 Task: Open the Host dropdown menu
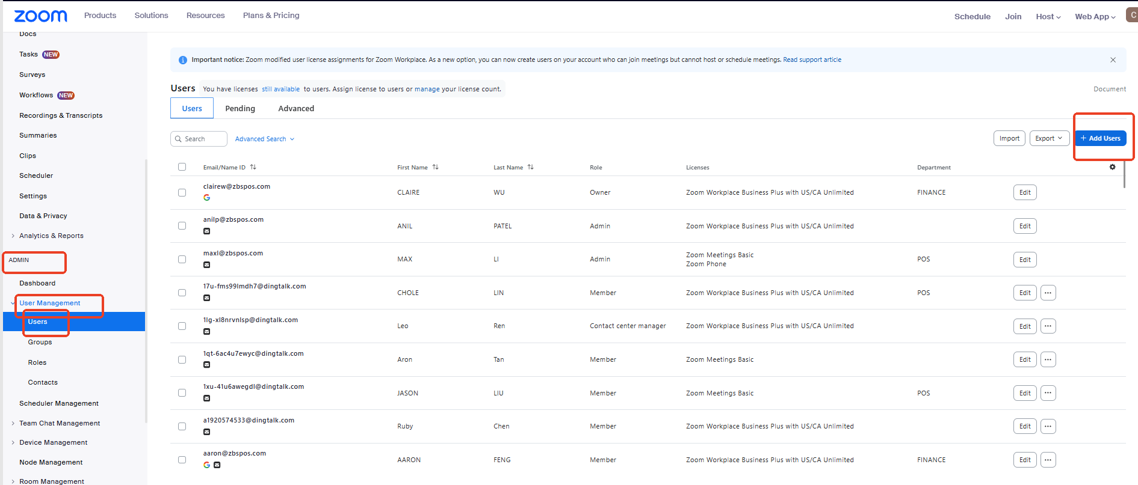tap(1048, 17)
